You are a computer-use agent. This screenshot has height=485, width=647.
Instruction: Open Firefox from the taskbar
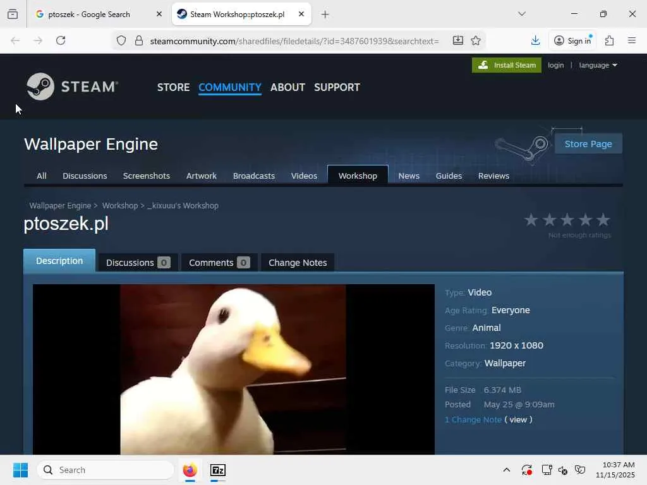pos(190,470)
